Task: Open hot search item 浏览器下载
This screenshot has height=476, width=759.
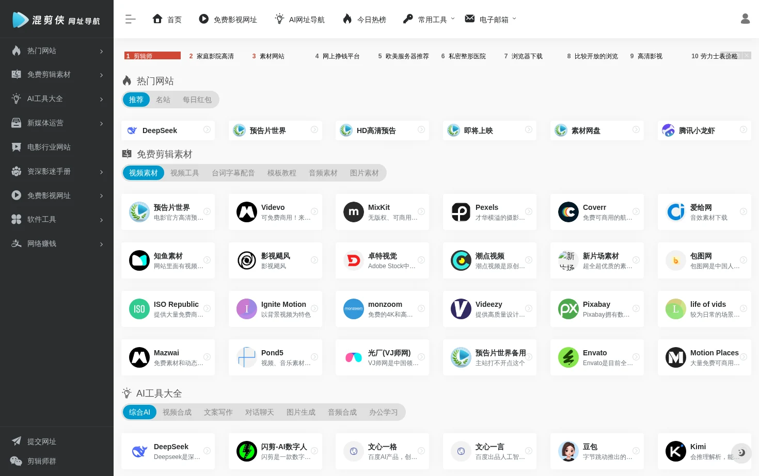Action: (527, 56)
